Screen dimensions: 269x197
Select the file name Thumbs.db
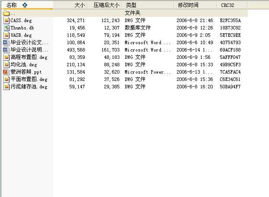22,28
